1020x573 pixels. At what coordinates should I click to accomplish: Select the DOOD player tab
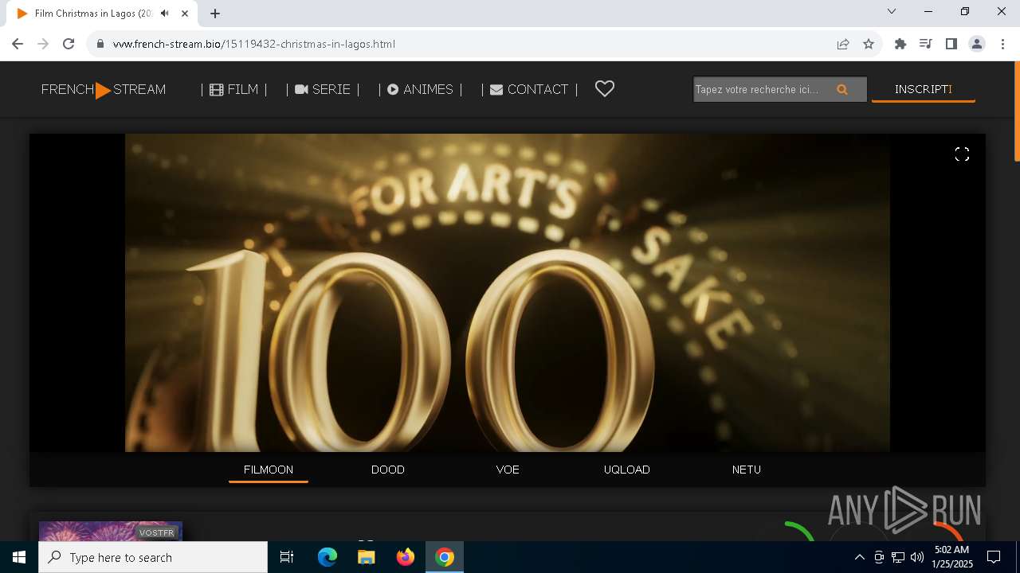(x=388, y=470)
